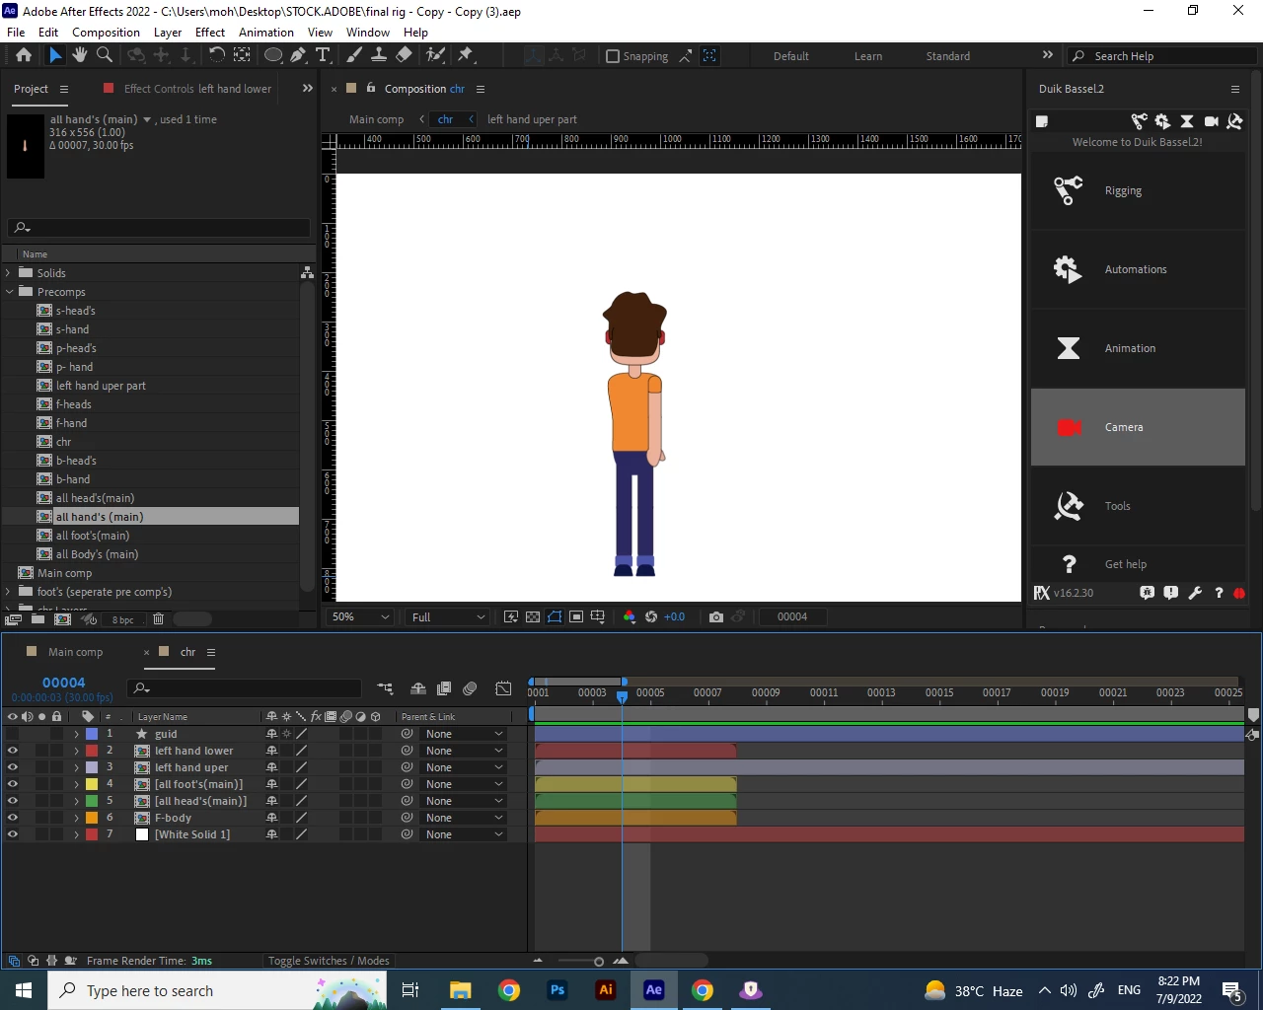Take a snapshot with the camera icon

click(x=716, y=616)
